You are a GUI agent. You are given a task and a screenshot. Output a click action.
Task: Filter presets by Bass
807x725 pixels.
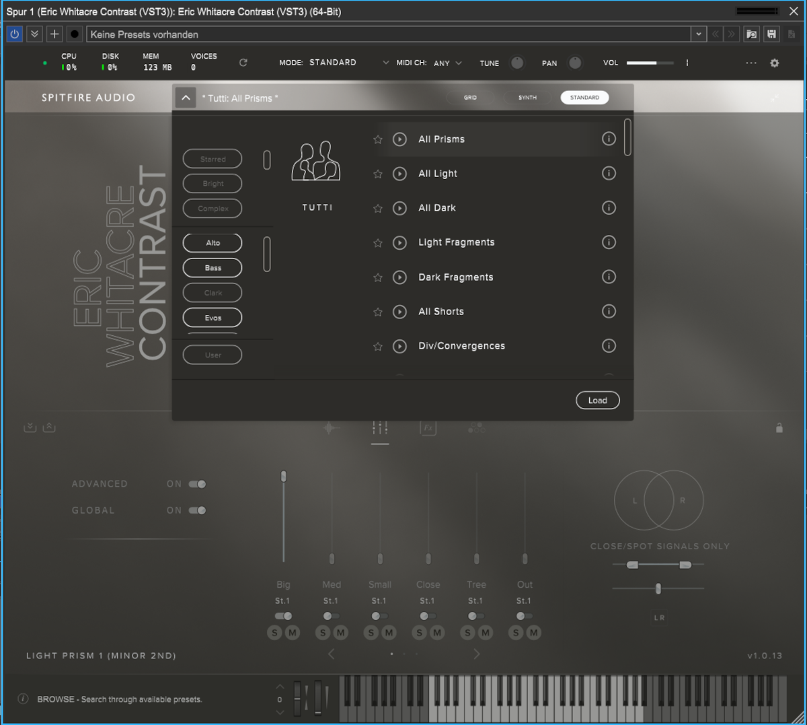[x=213, y=268]
